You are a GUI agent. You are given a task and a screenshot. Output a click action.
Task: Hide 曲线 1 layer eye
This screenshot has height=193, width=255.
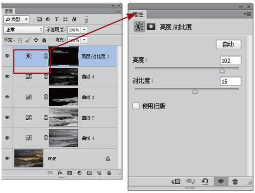7,138
